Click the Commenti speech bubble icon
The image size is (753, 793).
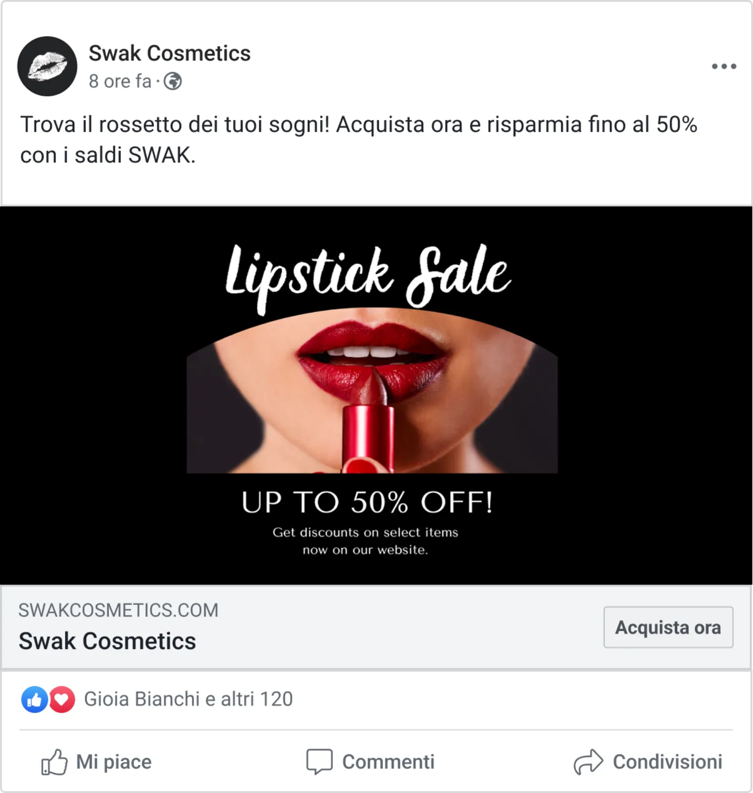tap(319, 761)
